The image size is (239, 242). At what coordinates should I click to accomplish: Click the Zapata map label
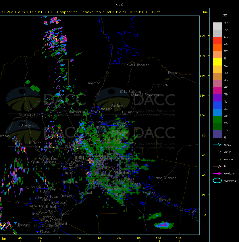point(64,214)
